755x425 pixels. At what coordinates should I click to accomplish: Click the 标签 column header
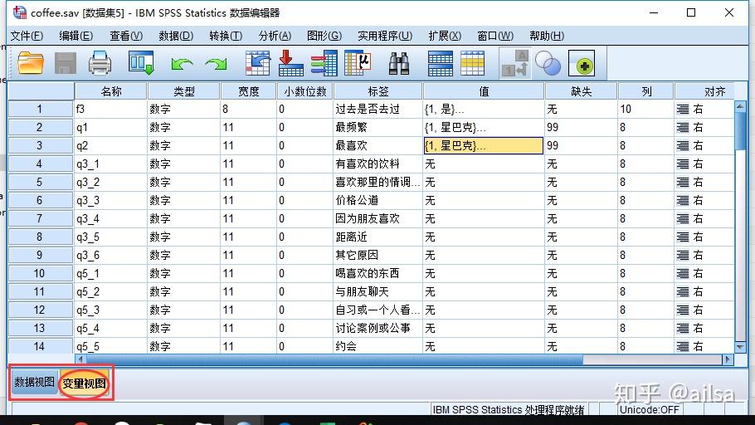coord(378,91)
